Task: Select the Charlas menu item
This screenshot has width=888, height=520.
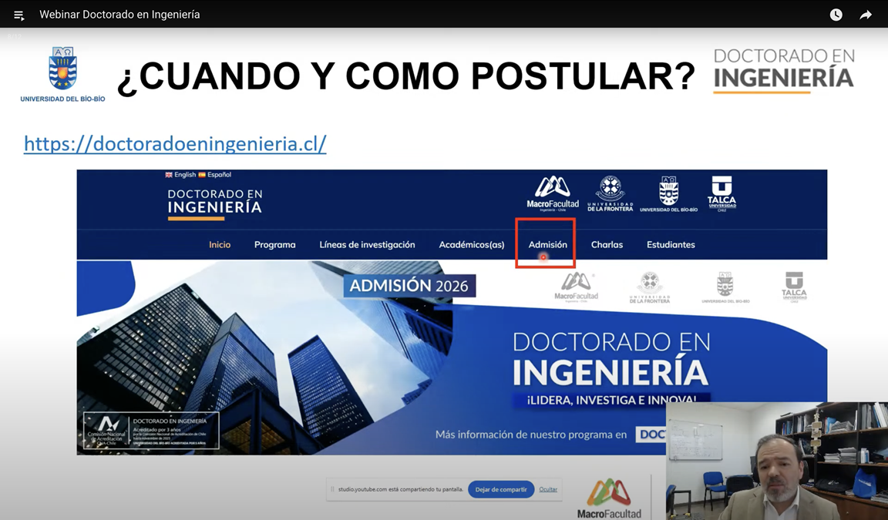Action: click(607, 244)
